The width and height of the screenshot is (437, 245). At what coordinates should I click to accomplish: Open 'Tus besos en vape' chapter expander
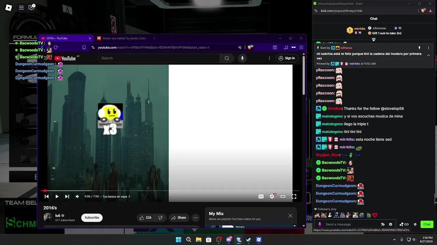tap(116, 196)
